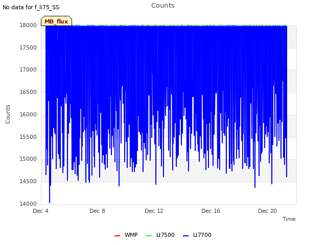327x245 pixels.
Task: Toggle the LI7700 legend entry
Action: 197,235
